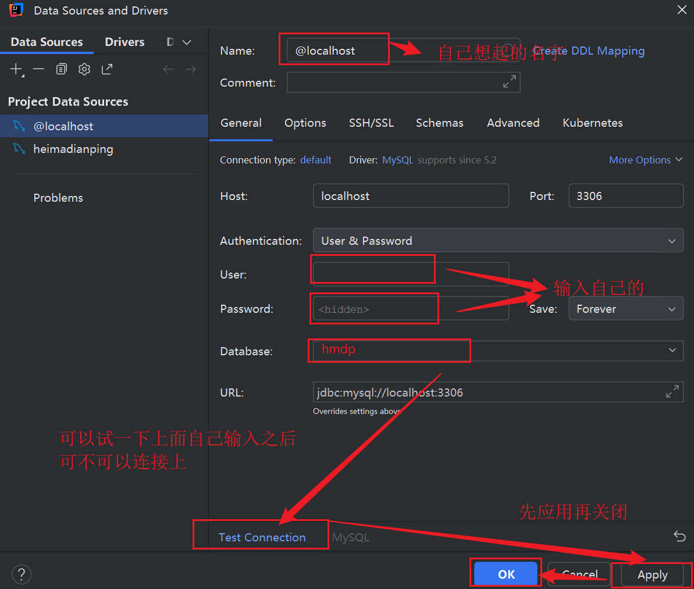Open the Advanced tab
Screen dimensions: 694x589
click(x=513, y=123)
